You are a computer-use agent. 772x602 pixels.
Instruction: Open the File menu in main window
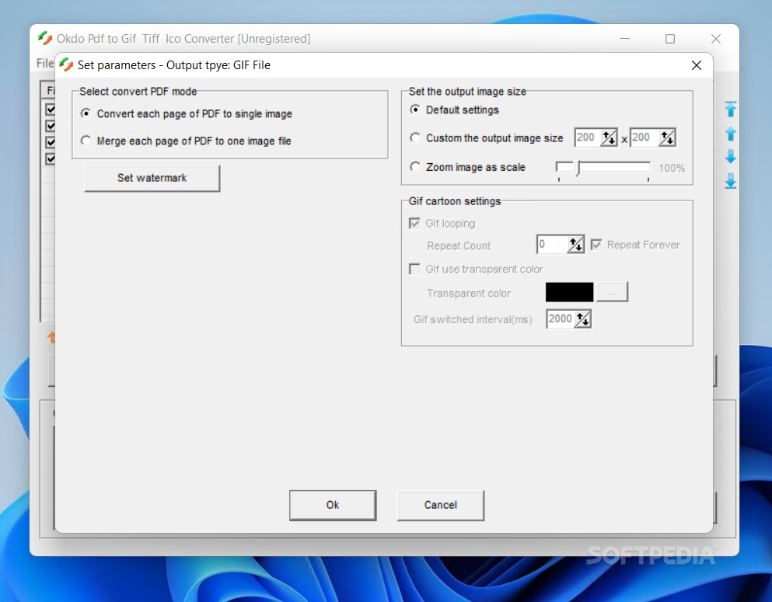45,64
